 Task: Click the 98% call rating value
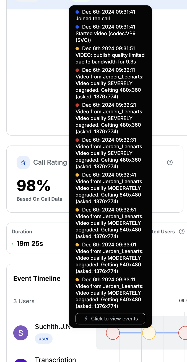click(x=33, y=185)
